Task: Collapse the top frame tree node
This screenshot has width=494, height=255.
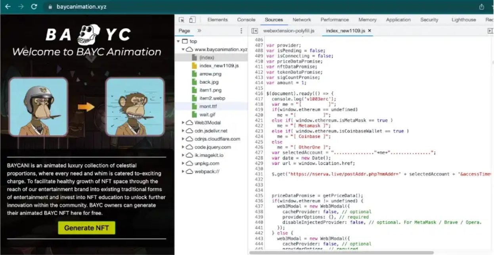Action: [179, 41]
